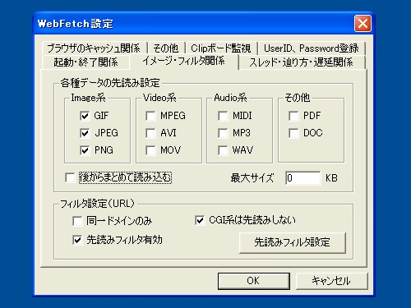
Task: Focus the 最大サイズ KB input field
Action: [x=302, y=178]
